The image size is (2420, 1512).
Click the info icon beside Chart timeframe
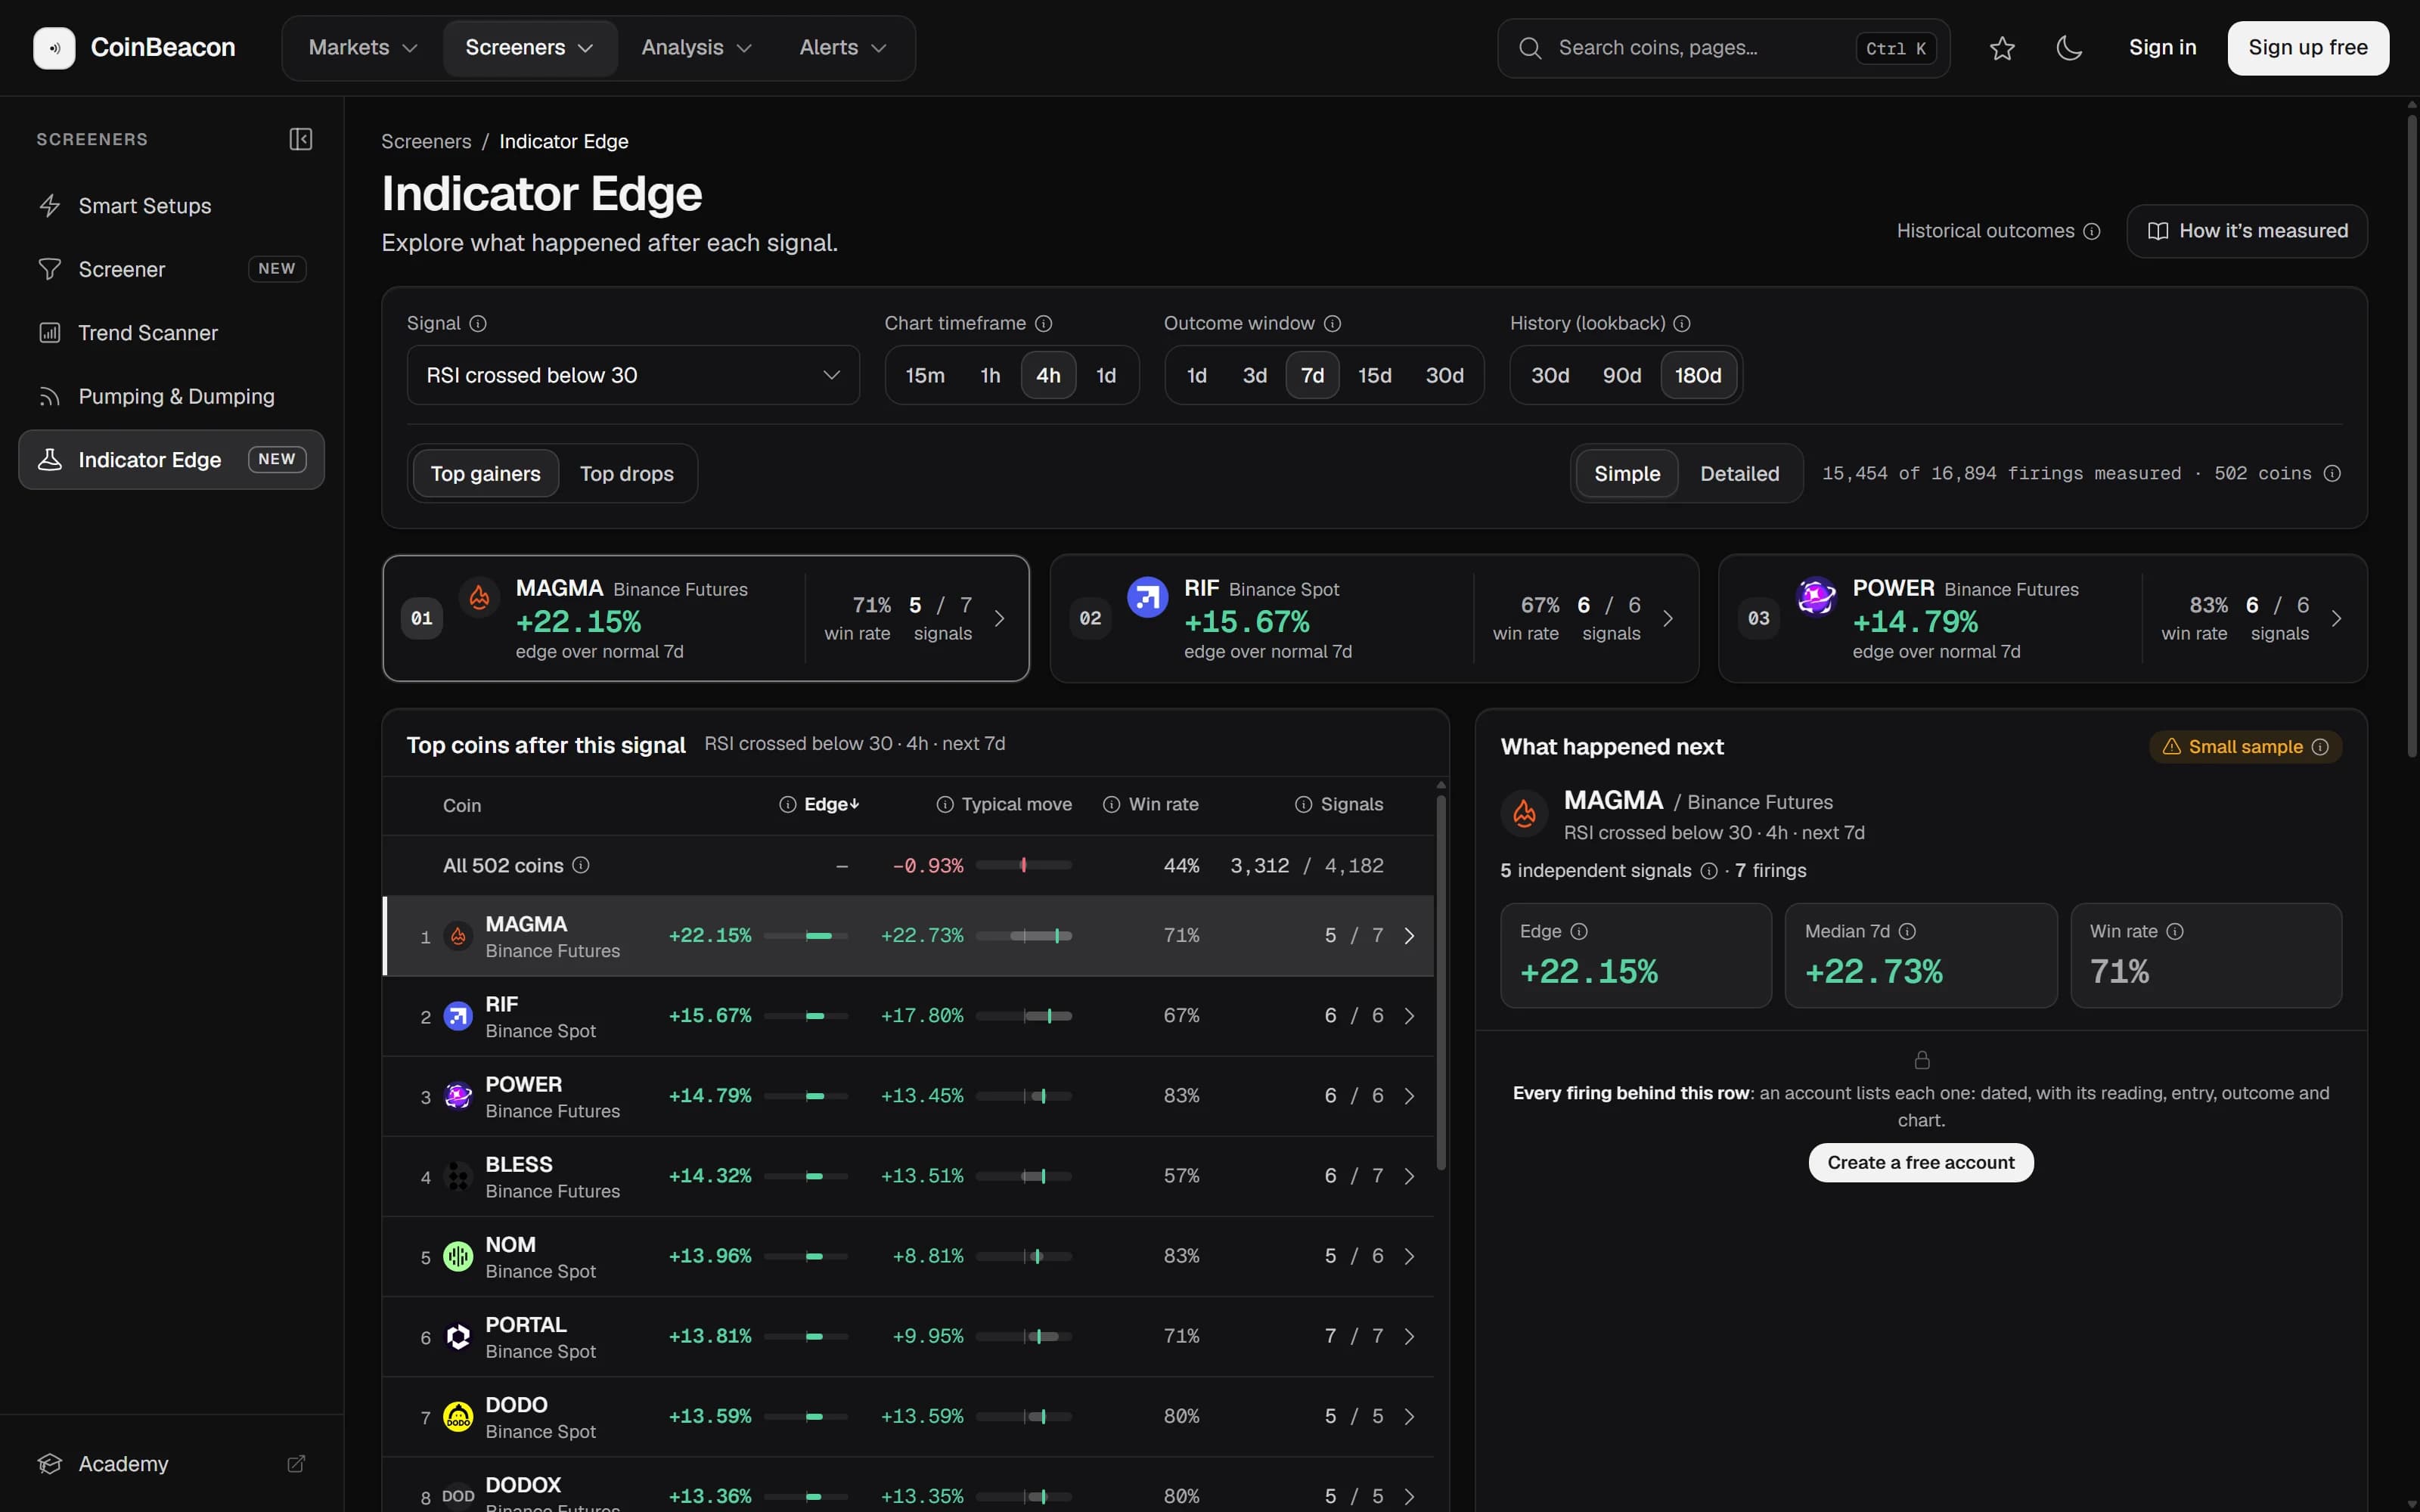pos(1043,323)
